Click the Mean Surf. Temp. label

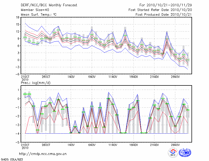point(39,15)
